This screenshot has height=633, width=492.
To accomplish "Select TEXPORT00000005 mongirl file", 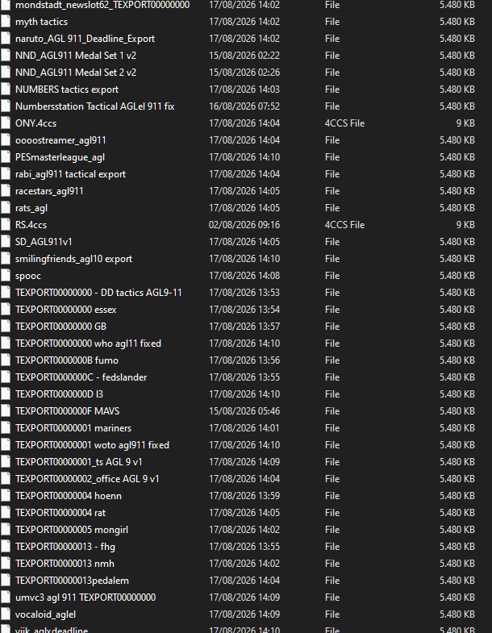I will pyautogui.click(x=72, y=530).
